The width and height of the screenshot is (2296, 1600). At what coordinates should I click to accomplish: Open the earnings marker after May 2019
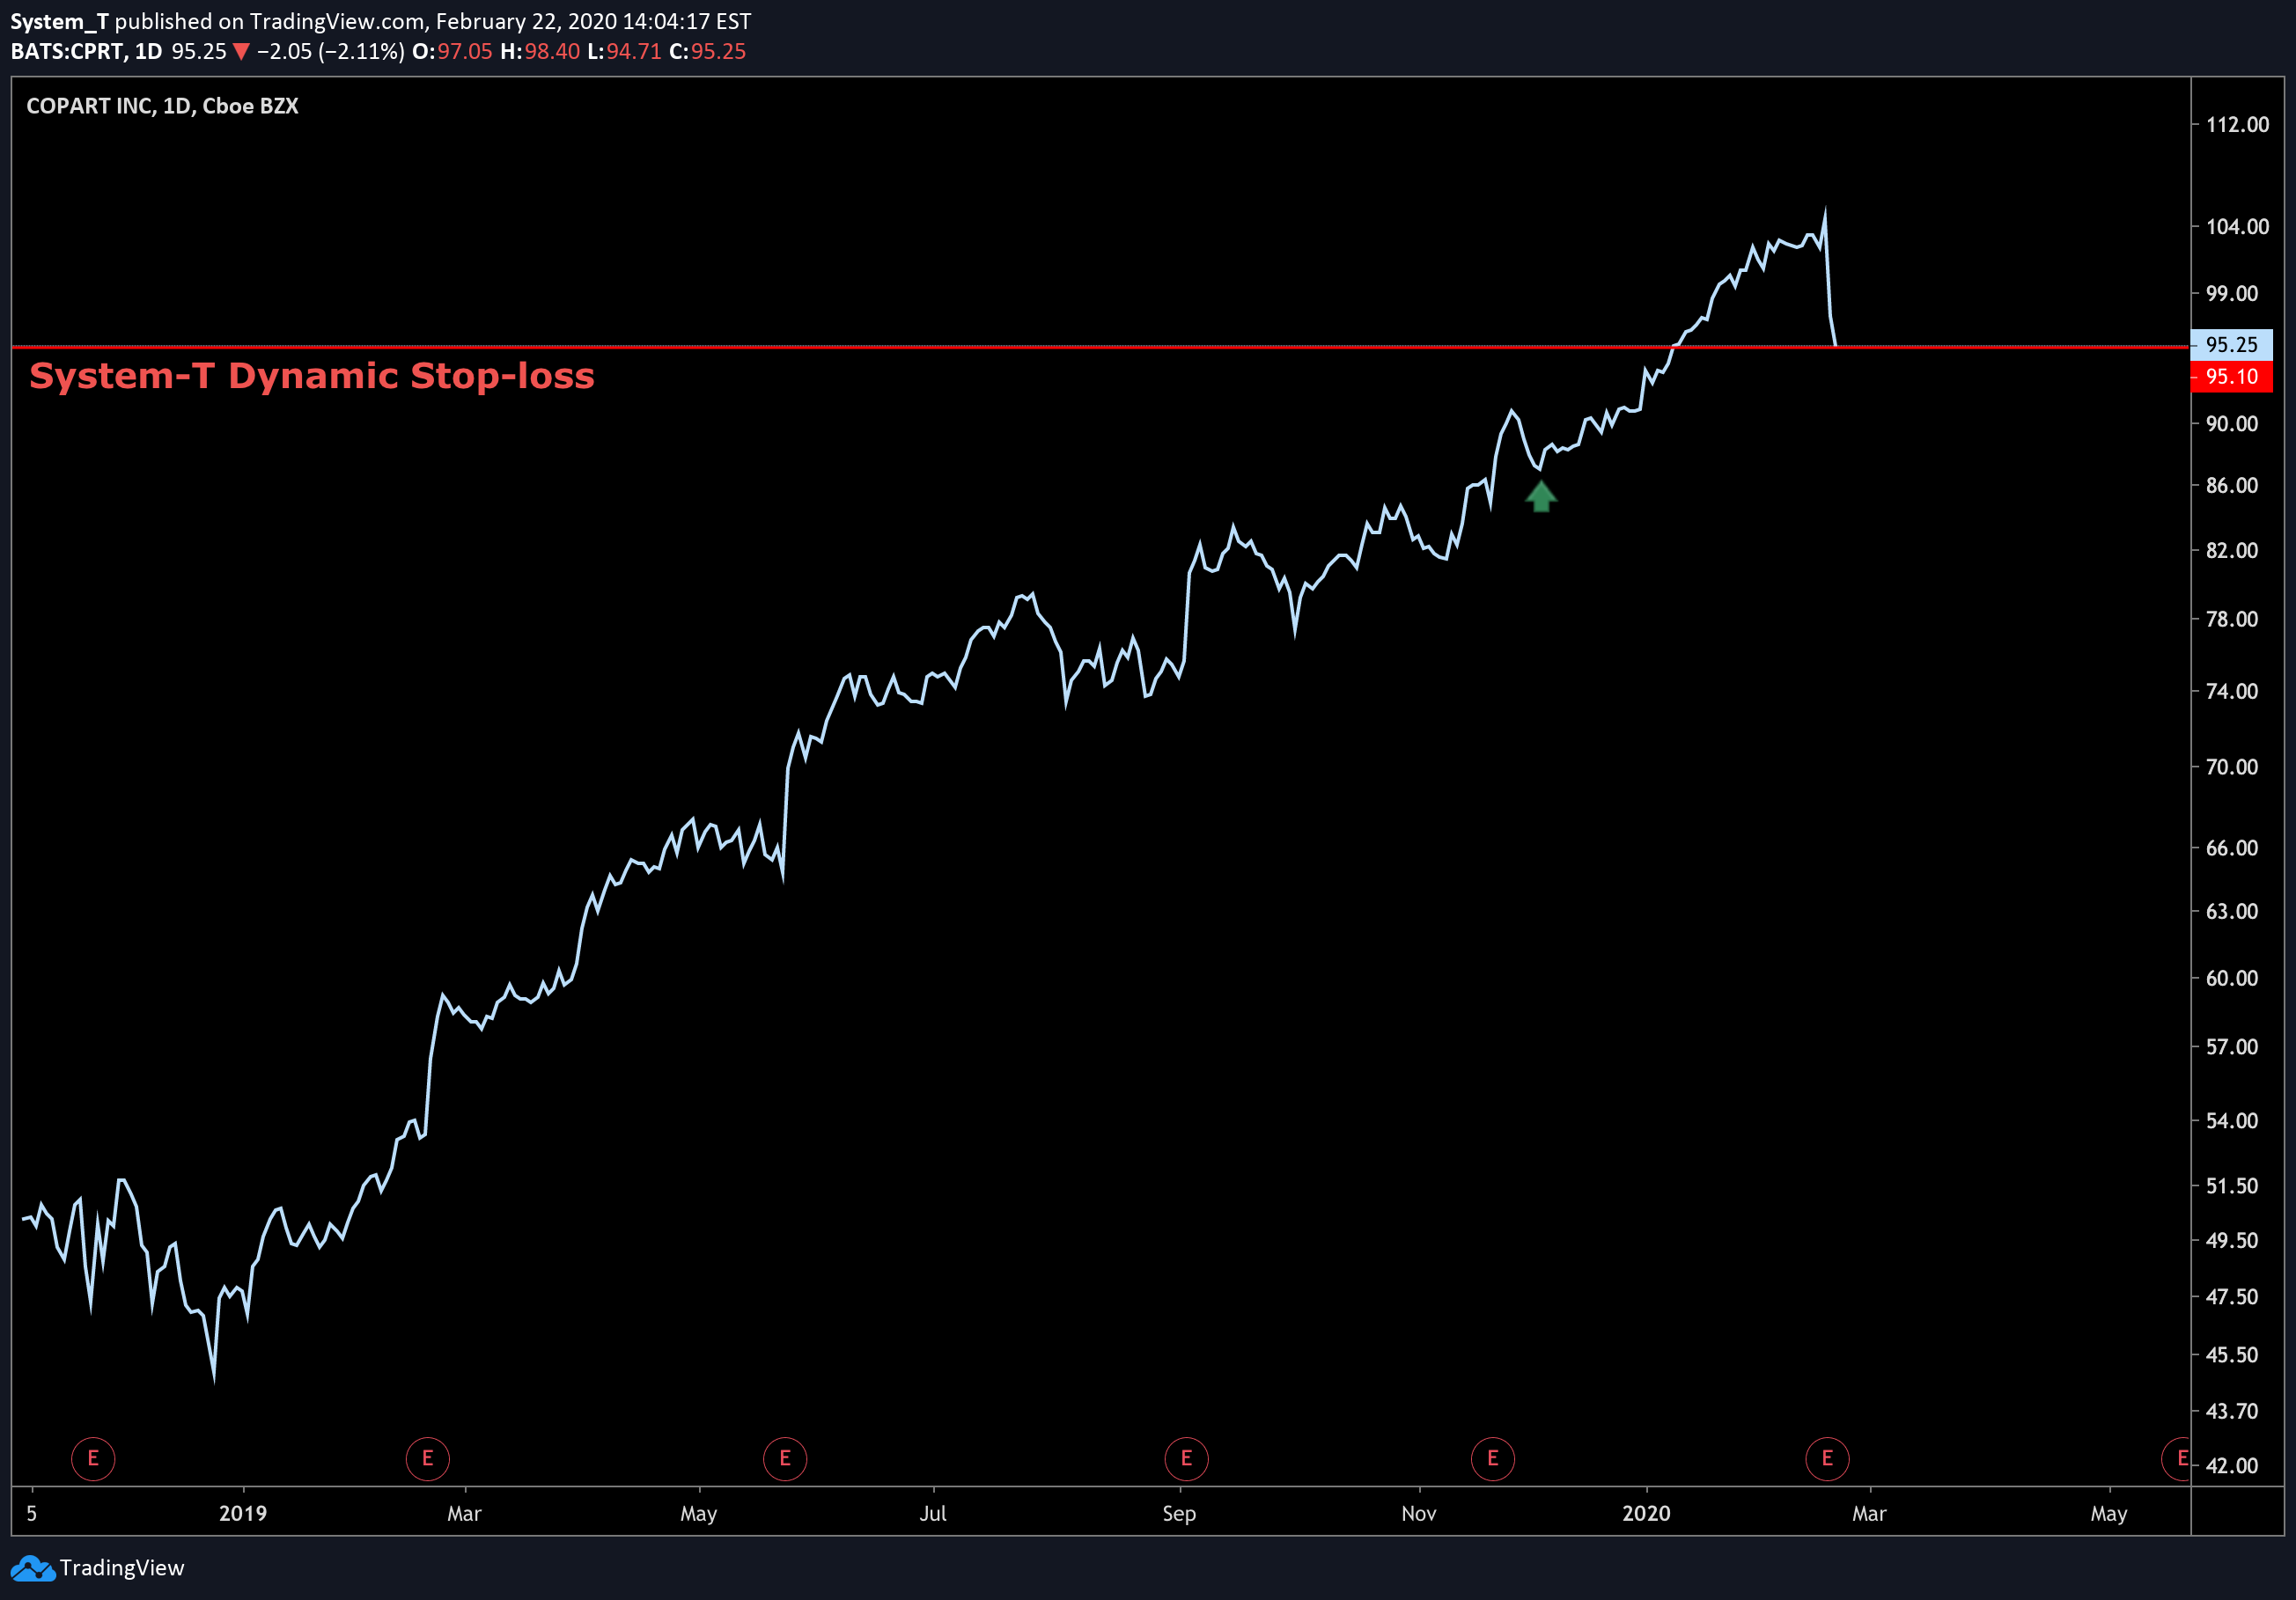tap(785, 1458)
